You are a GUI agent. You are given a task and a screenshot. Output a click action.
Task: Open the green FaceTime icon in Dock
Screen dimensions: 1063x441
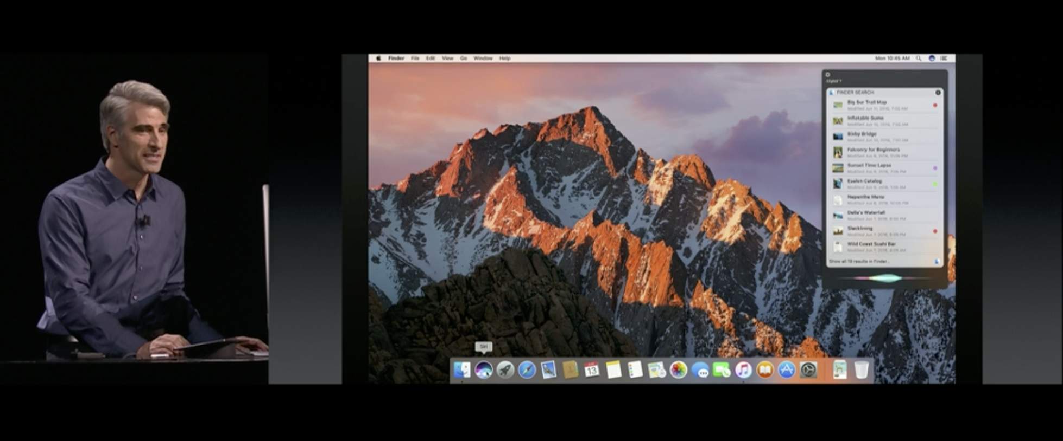click(x=722, y=371)
